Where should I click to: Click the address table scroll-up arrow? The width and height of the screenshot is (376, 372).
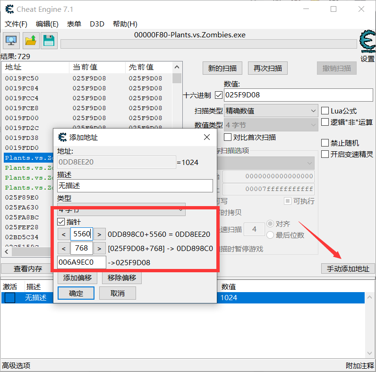click(x=369, y=297)
